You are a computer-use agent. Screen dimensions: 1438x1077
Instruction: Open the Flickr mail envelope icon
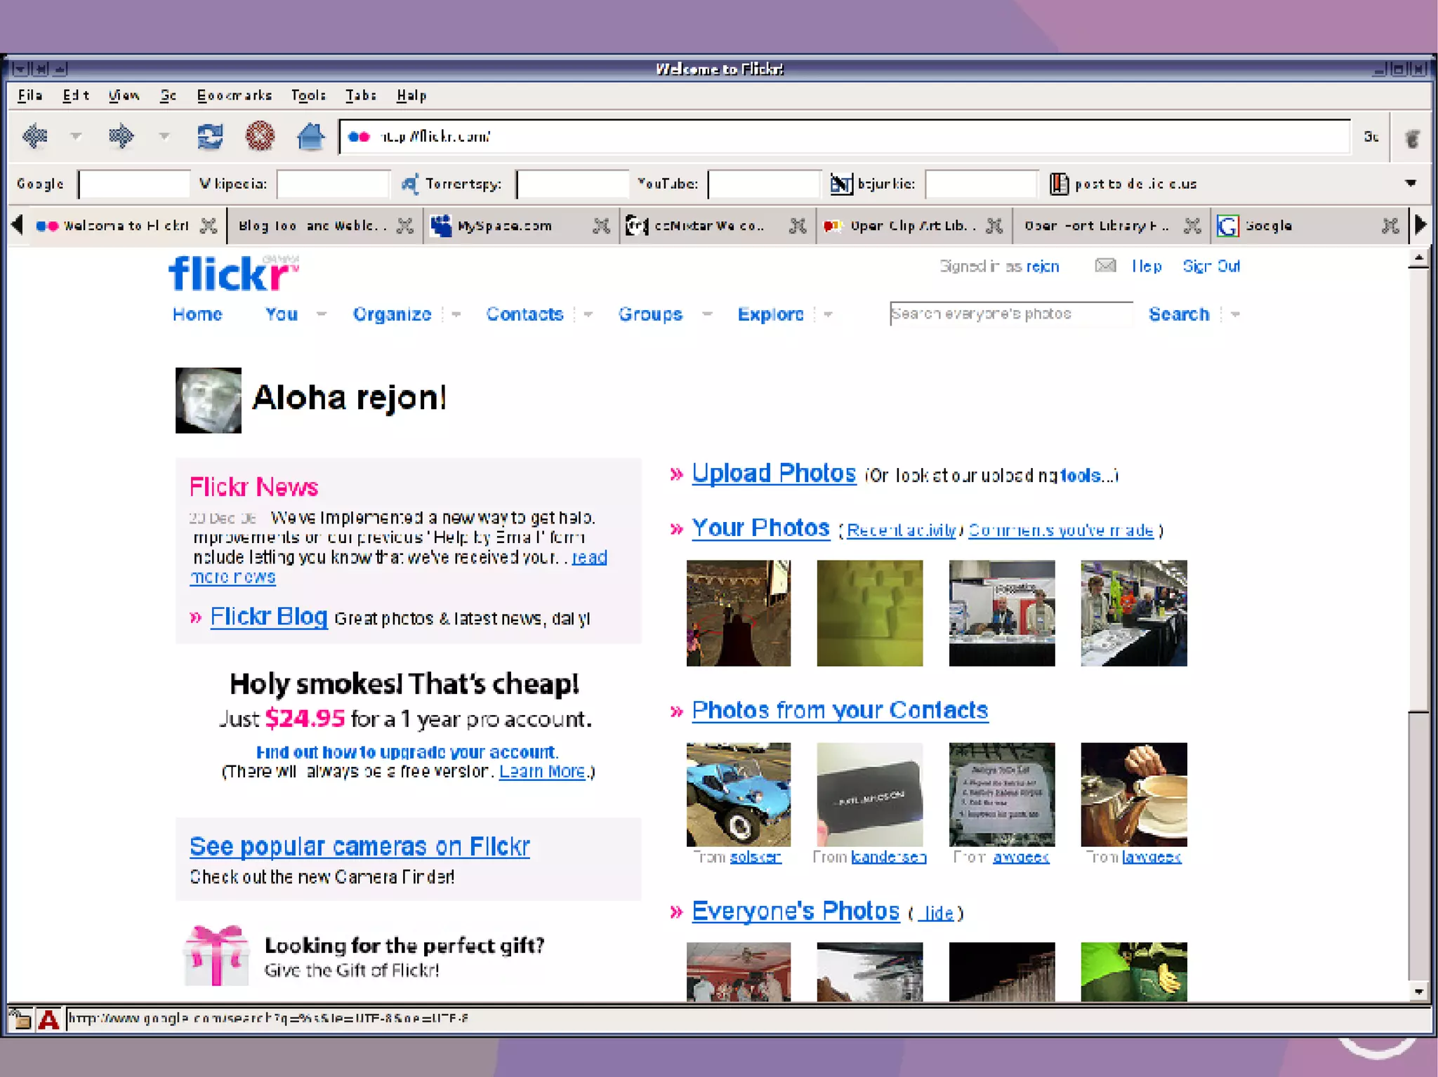click(x=1105, y=266)
